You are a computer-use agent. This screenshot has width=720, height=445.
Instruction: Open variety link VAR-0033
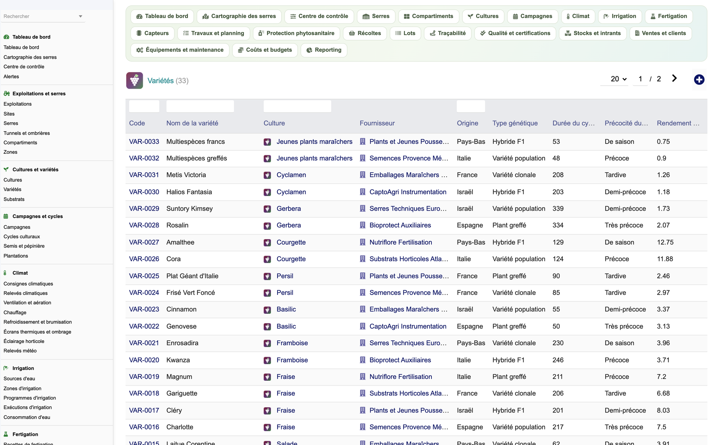(x=144, y=142)
